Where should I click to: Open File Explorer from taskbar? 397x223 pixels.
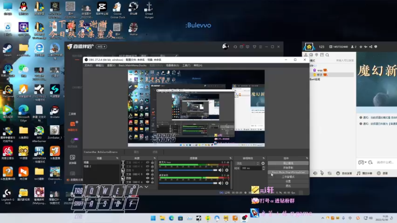click(162, 218)
